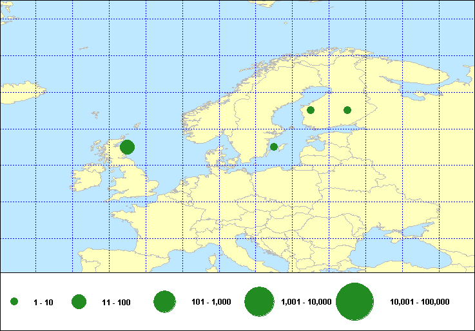Click the "10,001 - 100,000" legend label
The width and height of the screenshot is (475, 331).
point(420,302)
